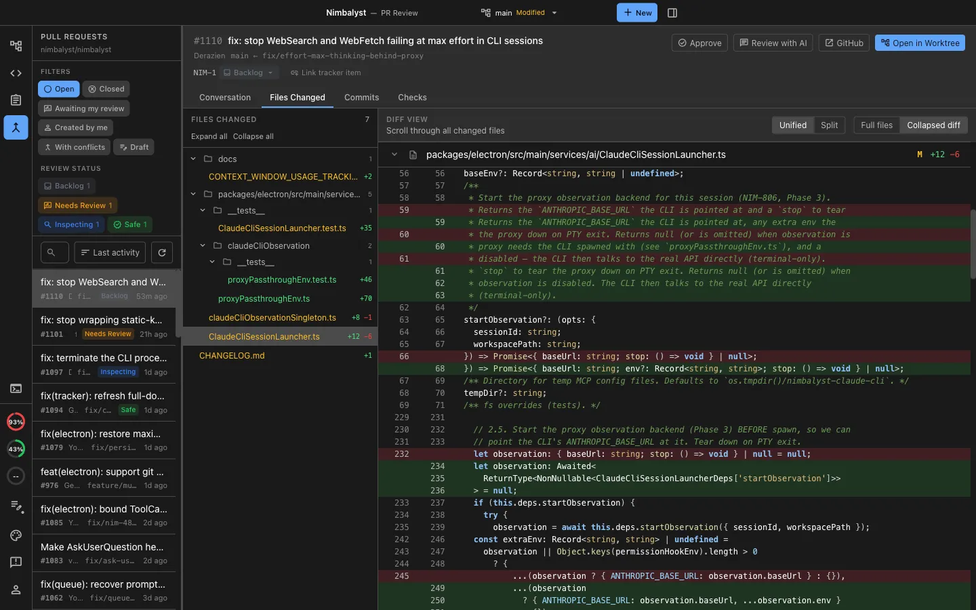
Task: Open the workflow graph icon in left rail
Action: [x=16, y=46]
